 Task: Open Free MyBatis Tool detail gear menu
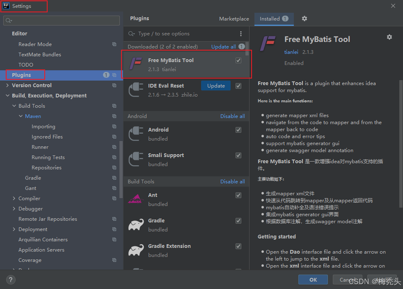click(389, 37)
